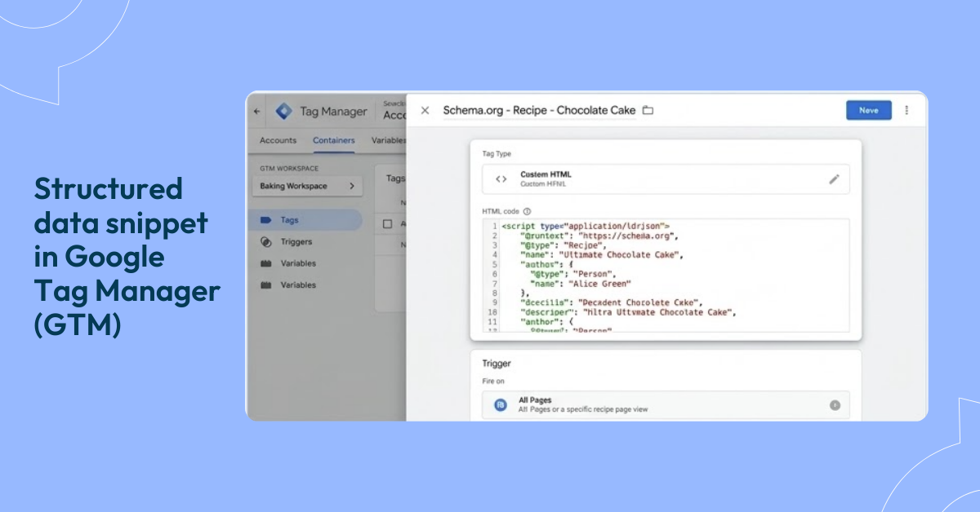
Task: Click the Custom HTML tag type row
Action: click(x=666, y=179)
